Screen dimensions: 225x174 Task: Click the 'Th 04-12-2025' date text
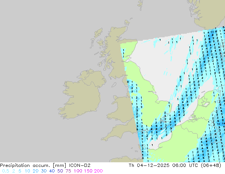click(149, 165)
